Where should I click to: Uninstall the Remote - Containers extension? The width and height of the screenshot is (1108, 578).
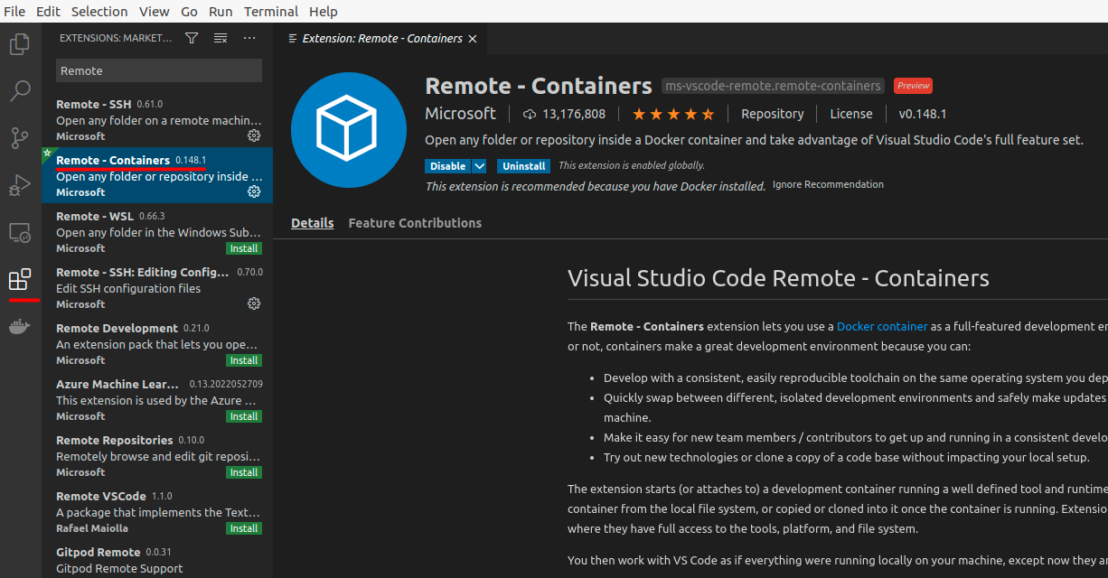pos(523,165)
